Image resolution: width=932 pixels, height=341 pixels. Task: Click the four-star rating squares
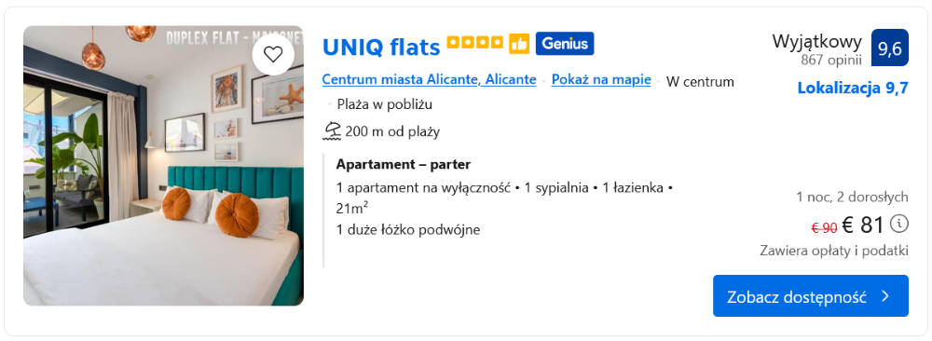pyautogui.click(x=475, y=42)
